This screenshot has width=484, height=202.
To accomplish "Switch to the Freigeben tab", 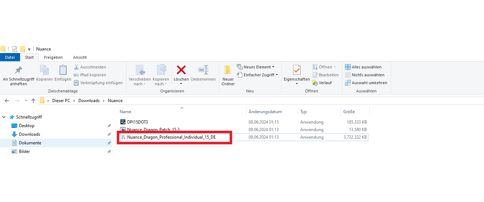I will tap(53, 57).
